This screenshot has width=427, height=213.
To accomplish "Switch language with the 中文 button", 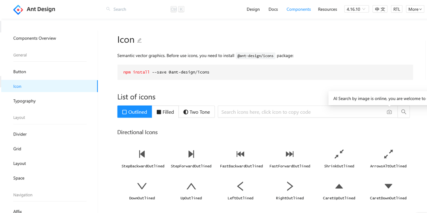I will [x=380, y=9].
